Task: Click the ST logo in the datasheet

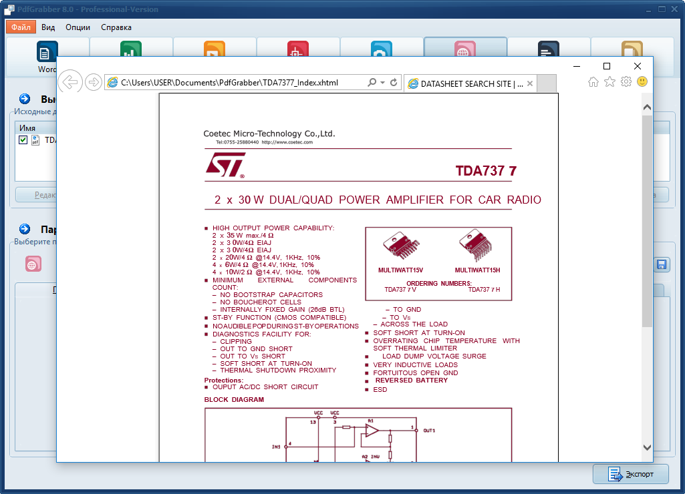Action: pyautogui.click(x=225, y=165)
